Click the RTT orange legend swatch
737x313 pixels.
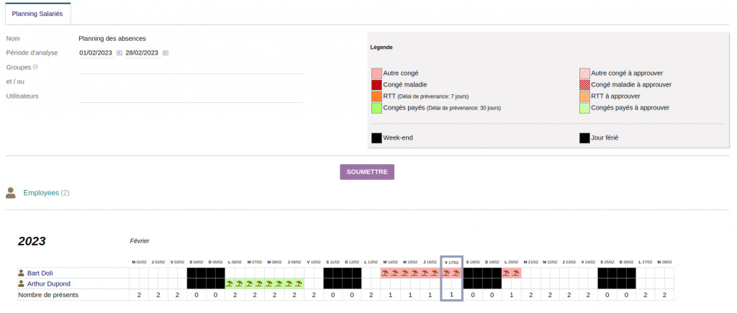[376, 96]
